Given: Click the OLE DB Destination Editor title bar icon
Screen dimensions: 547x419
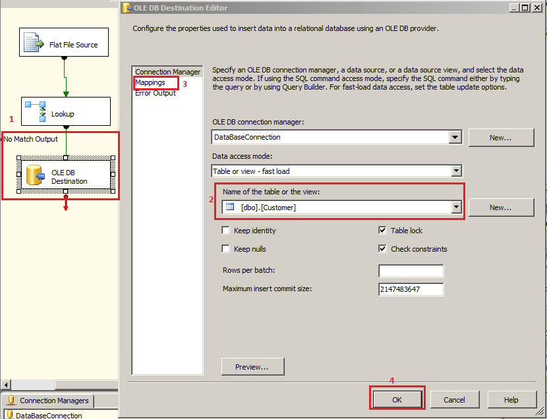Looking at the screenshot, I should click(x=125, y=7).
